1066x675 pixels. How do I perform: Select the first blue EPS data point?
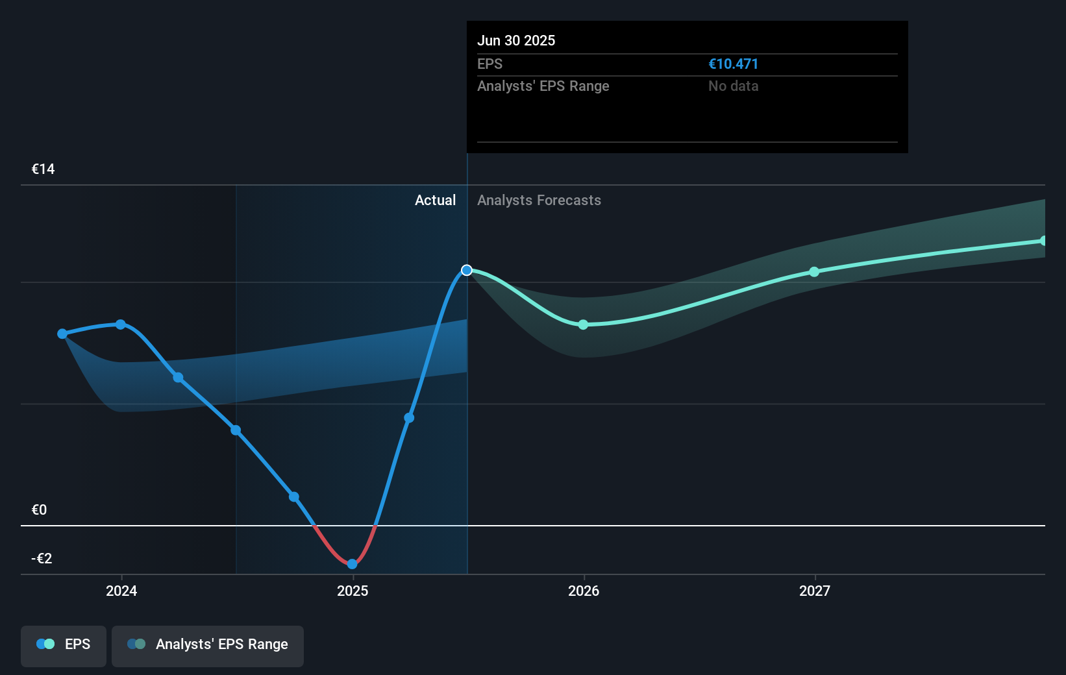pos(62,334)
